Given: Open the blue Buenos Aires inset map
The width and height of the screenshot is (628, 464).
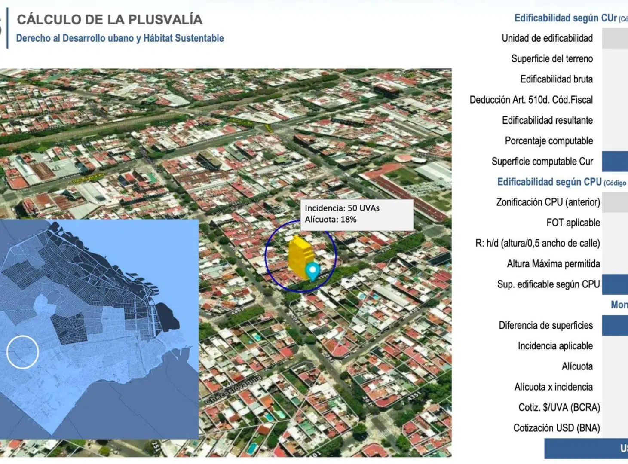Looking at the screenshot, I should (x=99, y=330).
